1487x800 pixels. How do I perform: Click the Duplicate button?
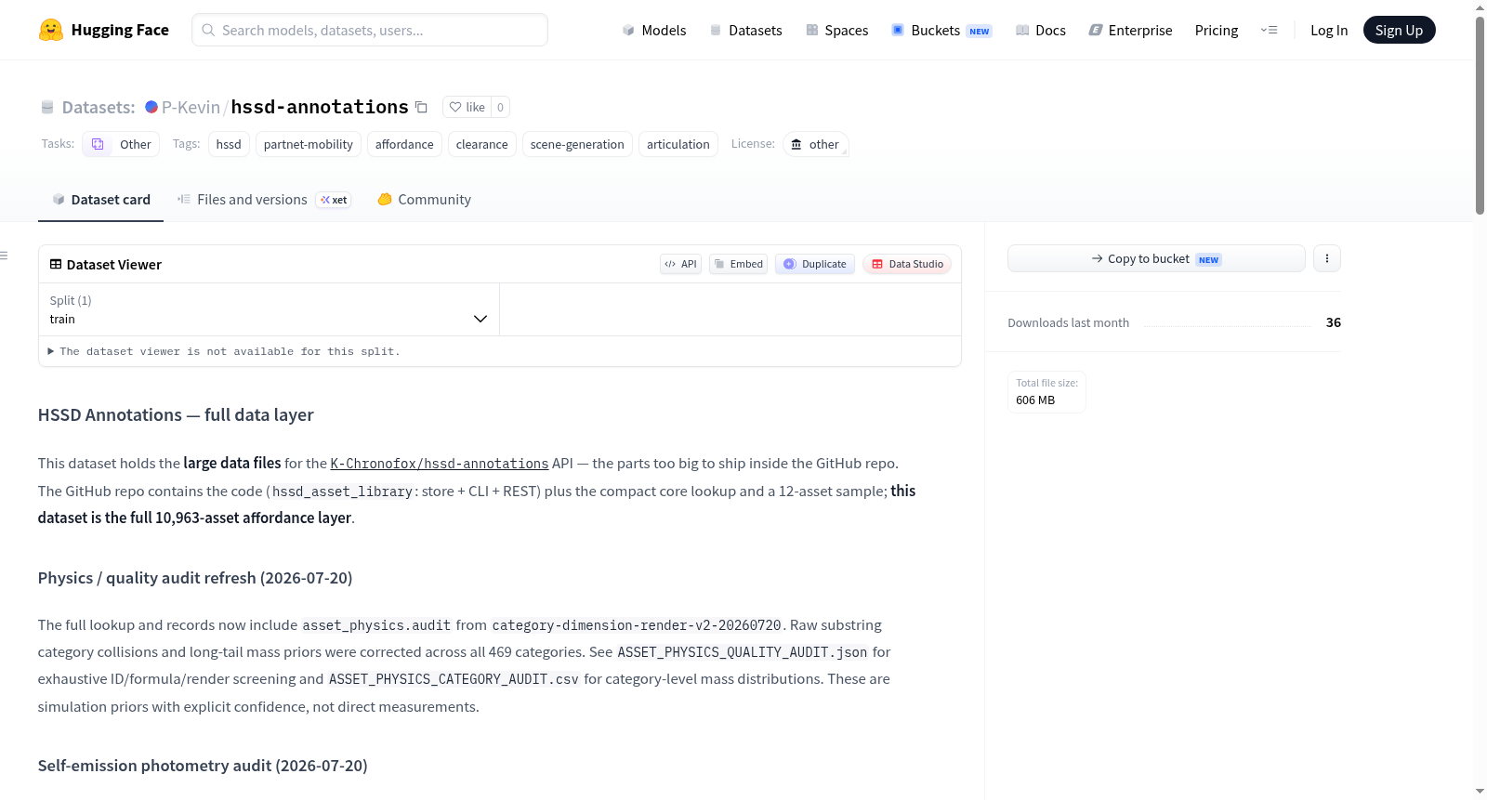(815, 264)
